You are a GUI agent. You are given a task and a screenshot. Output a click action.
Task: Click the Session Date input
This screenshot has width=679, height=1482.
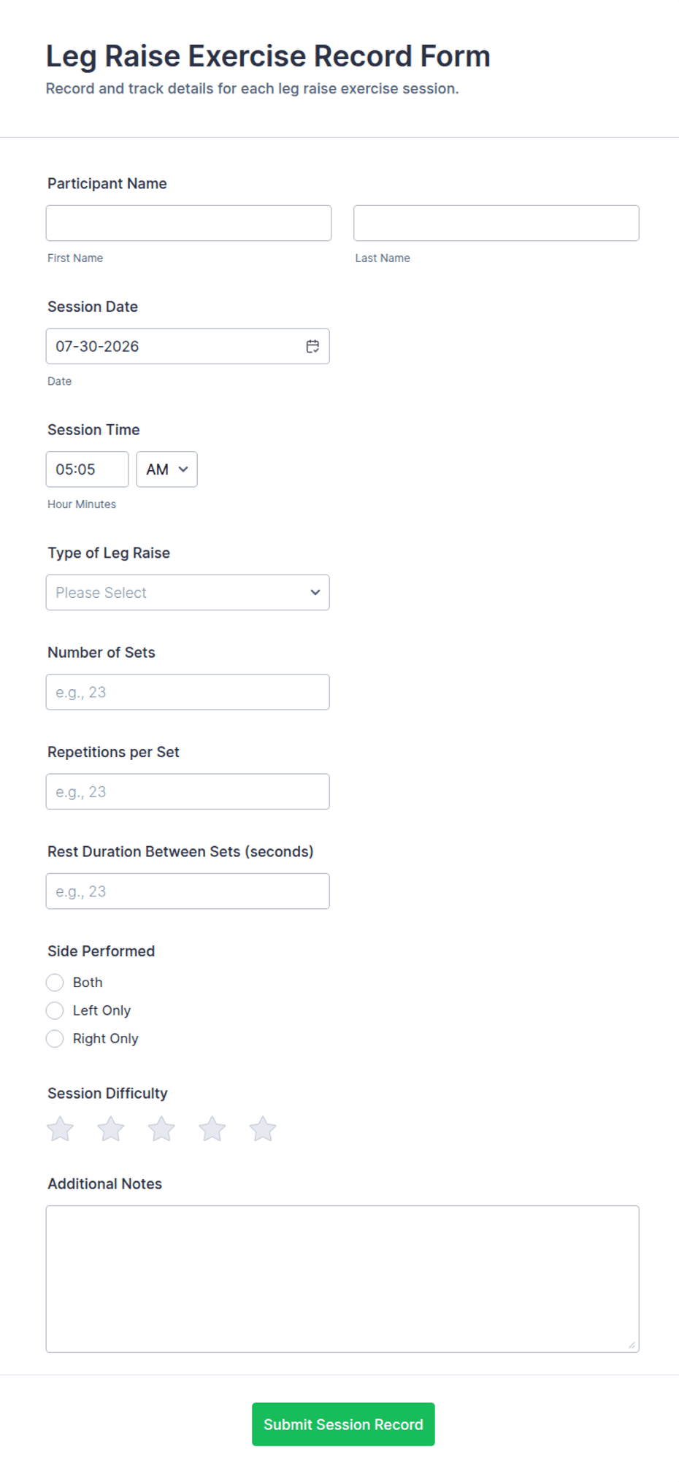click(x=188, y=346)
